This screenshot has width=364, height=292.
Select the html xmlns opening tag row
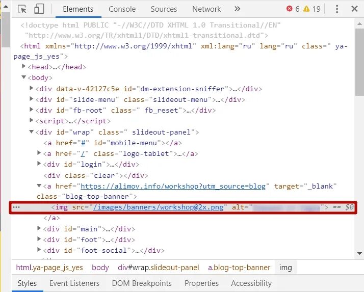[x=180, y=51]
